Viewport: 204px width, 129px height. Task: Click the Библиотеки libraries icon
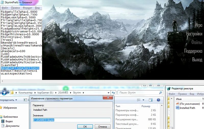[x=1, y=117]
